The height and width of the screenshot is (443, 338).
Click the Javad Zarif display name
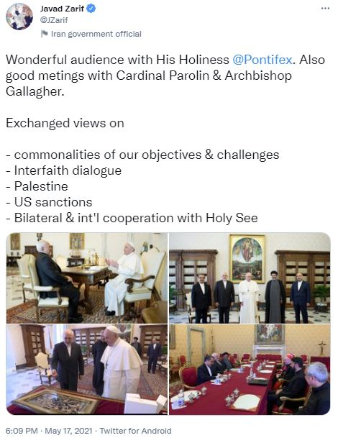62,9
